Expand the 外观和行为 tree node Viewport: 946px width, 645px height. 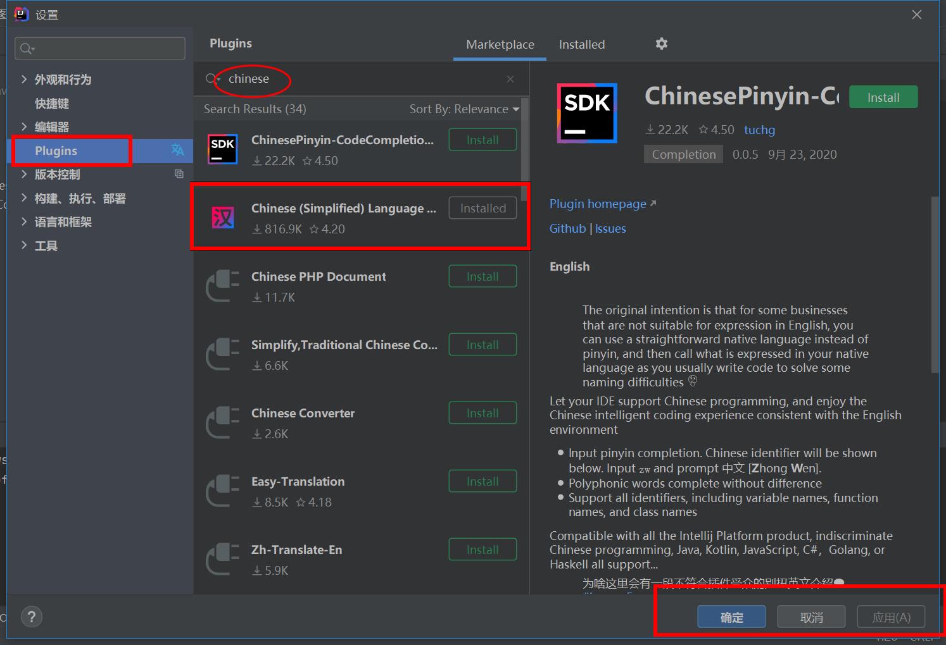pos(24,79)
